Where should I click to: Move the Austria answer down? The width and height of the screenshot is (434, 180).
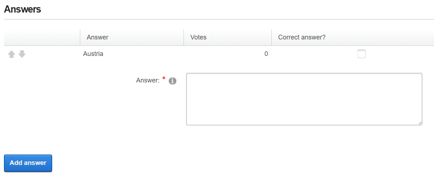coord(22,54)
